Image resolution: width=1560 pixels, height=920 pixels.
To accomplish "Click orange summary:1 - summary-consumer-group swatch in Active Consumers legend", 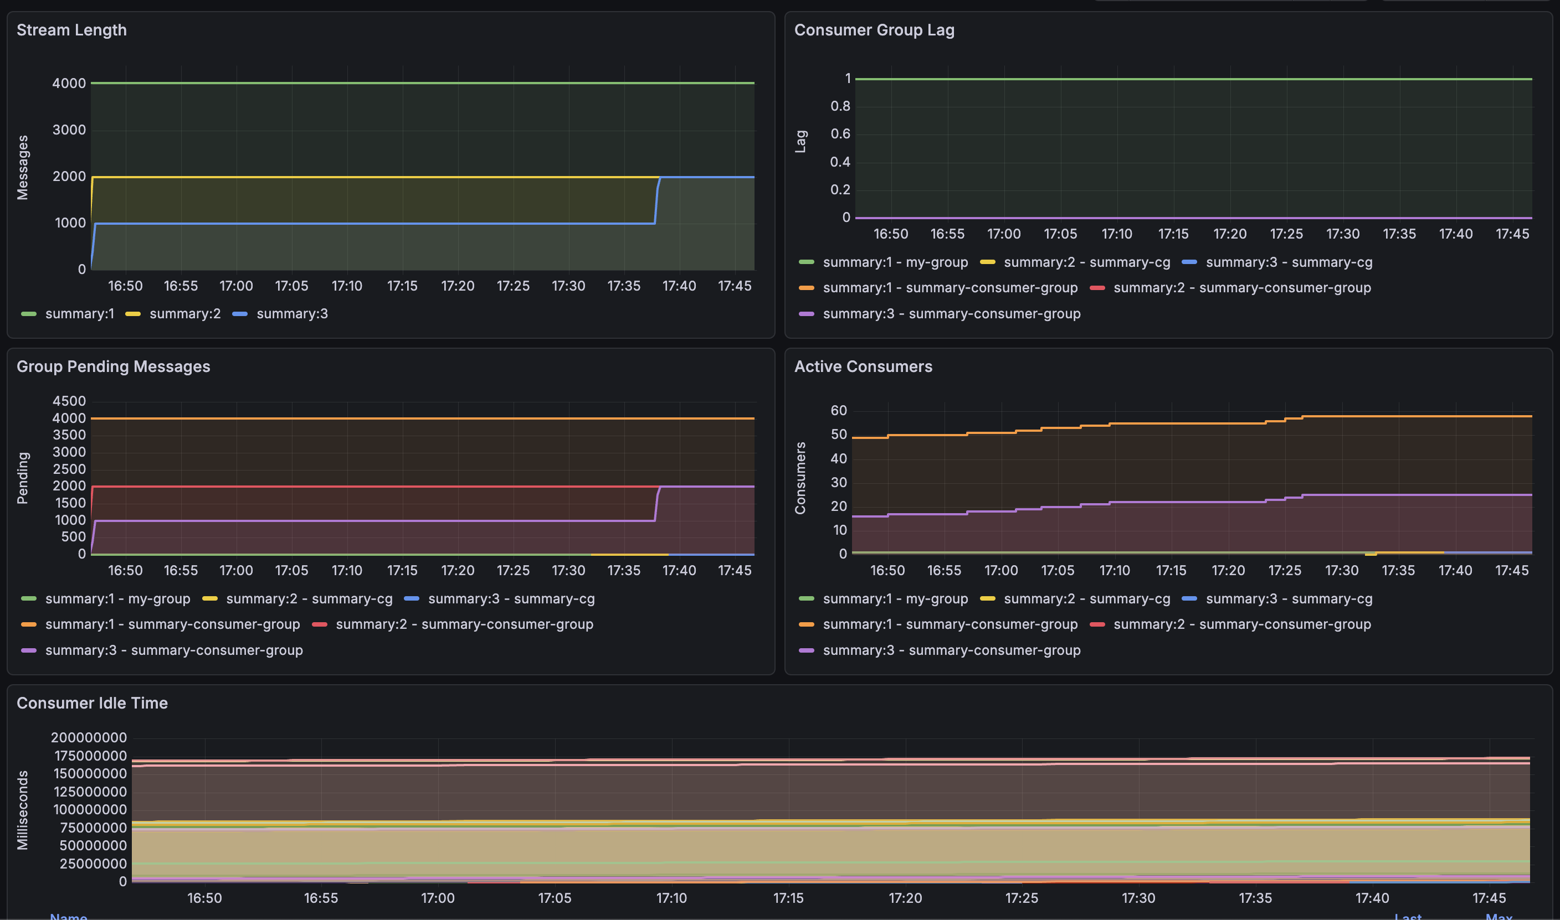I will pyautogui.click(x=807, y=624).
